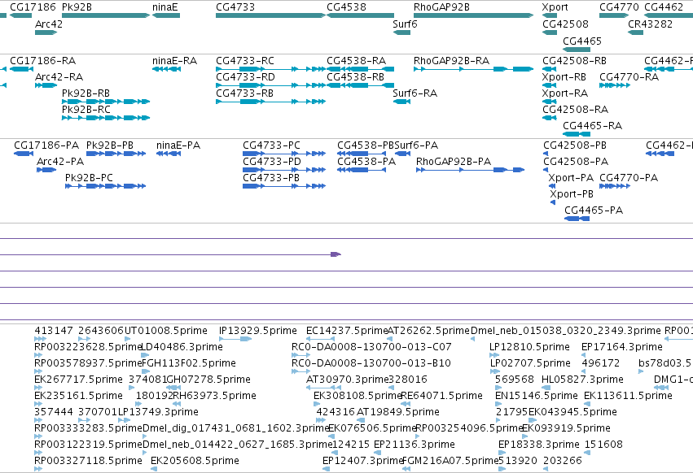Viewport: 693px width, 473px height.
Task: Click protein Arc42-PA
Action: pos(60,162)
